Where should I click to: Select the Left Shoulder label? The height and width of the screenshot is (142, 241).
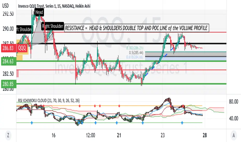(25, 29)
